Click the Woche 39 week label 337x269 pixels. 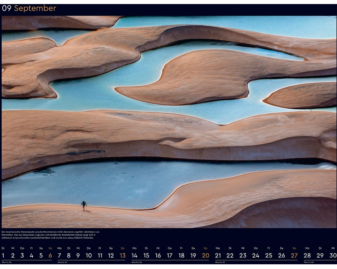[220, 262]
